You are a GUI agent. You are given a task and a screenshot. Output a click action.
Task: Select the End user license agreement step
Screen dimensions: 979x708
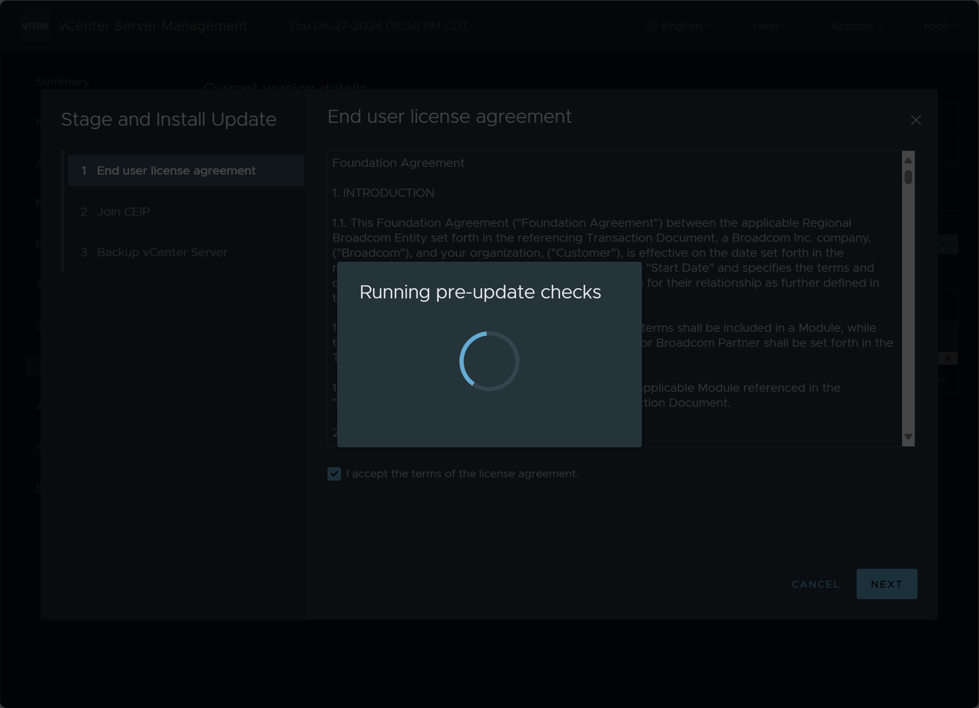[x=176, y=171]
